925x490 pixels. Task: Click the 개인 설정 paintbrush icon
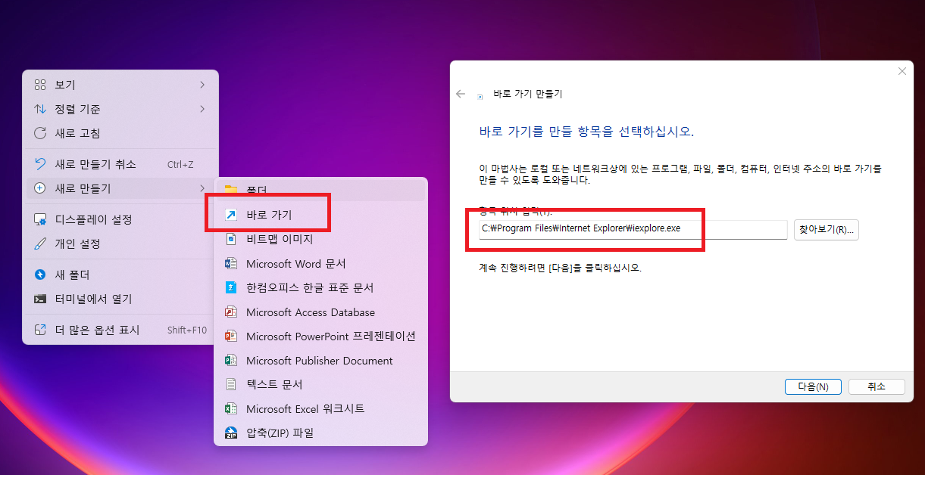[40, 243]
